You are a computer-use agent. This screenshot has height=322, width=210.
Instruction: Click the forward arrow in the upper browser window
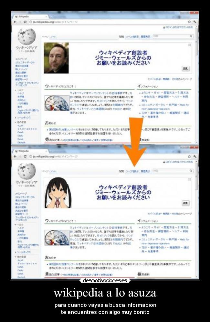pyautogui.click(x=20, y=22)
